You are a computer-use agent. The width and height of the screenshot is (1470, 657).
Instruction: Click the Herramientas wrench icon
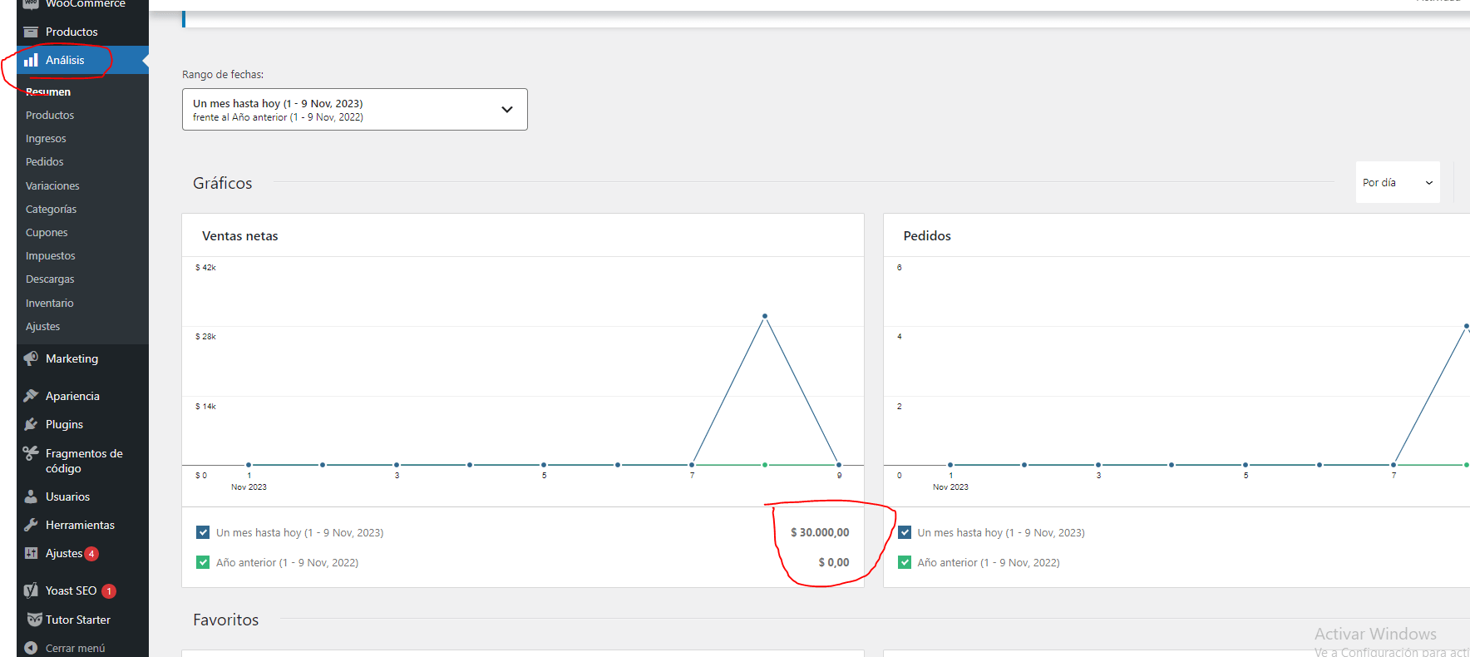coord(31,525)
